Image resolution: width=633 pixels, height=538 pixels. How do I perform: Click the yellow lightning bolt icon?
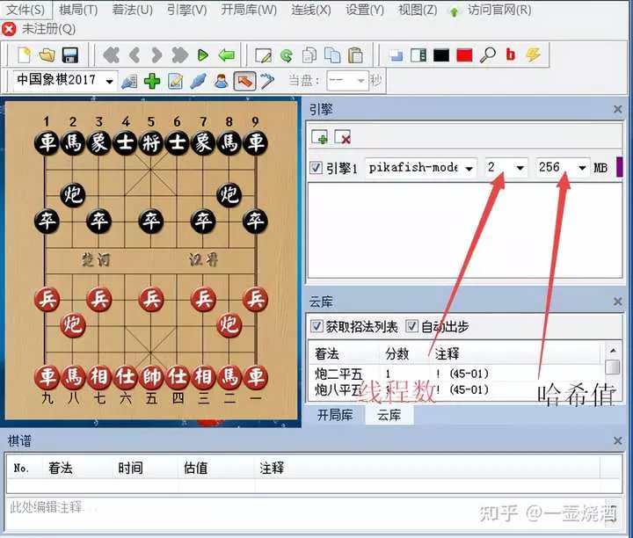coord(534,55)
